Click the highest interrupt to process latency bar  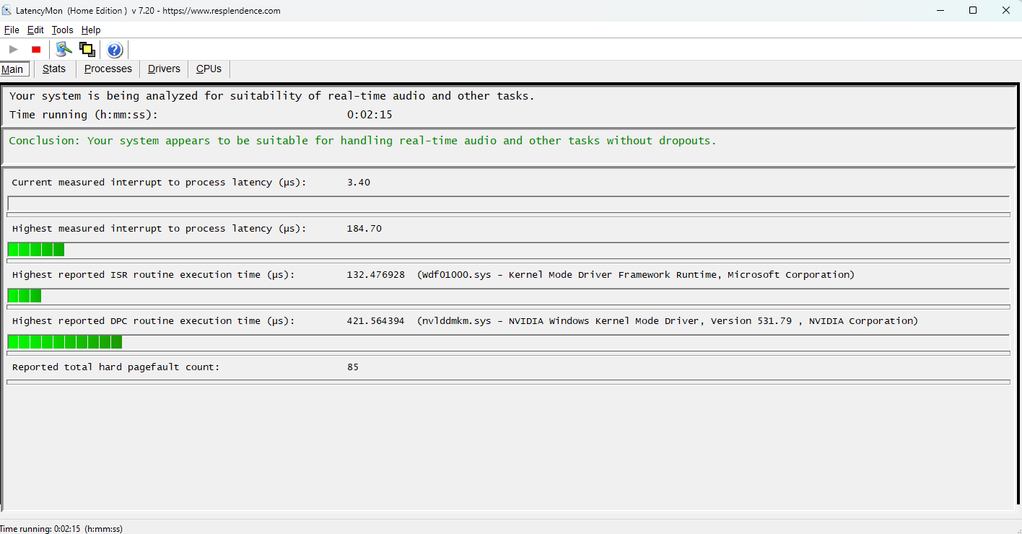click(x=508, y=250)
